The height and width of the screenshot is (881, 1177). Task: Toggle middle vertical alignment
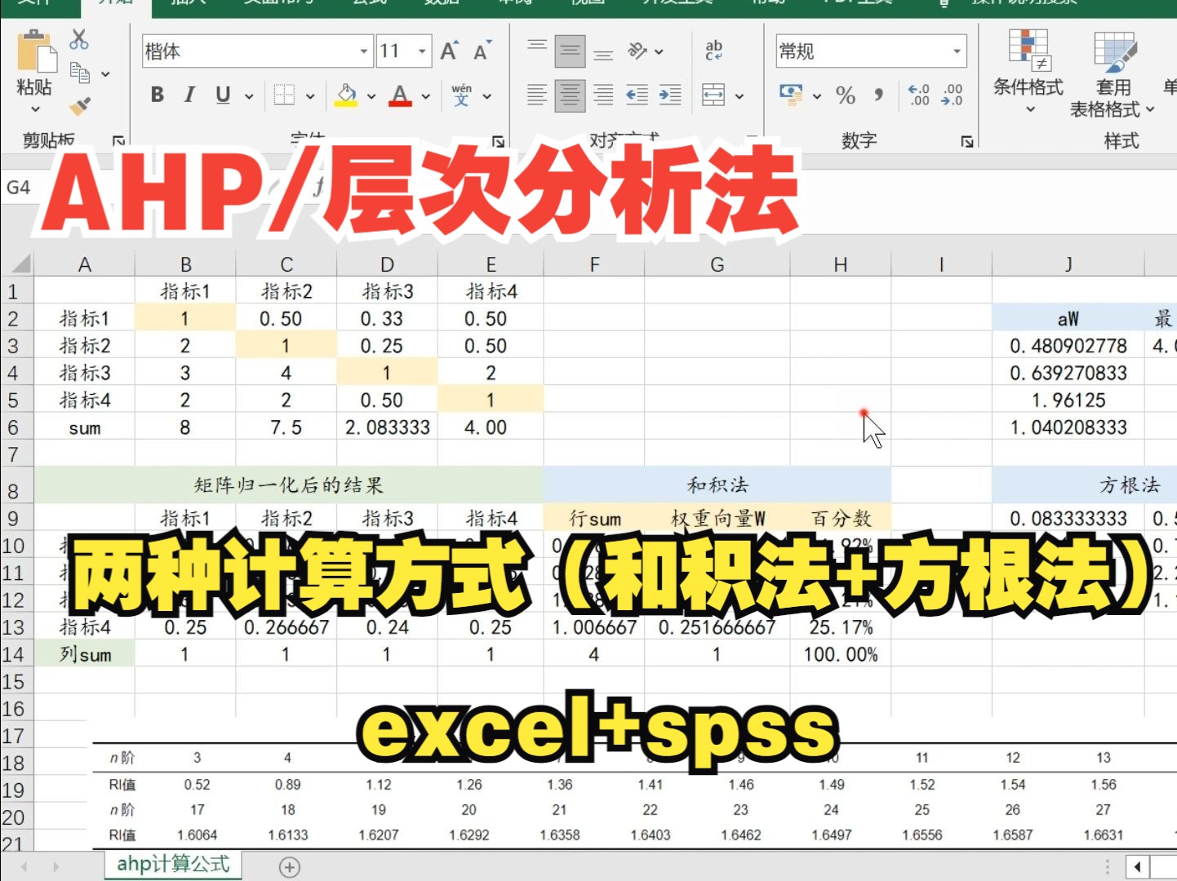(x=570, y=51)
